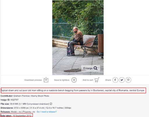This screenshot has height=117, width=149.
Task: Click the Save to lightbox text
Action: click(62, 80)
